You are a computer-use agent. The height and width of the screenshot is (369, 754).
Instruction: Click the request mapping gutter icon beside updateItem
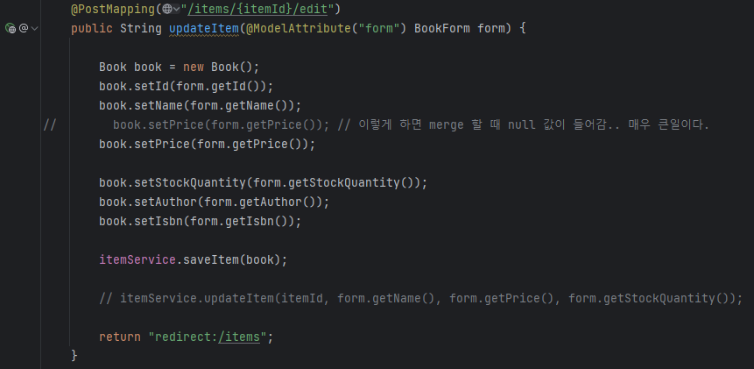pos(11,28)
